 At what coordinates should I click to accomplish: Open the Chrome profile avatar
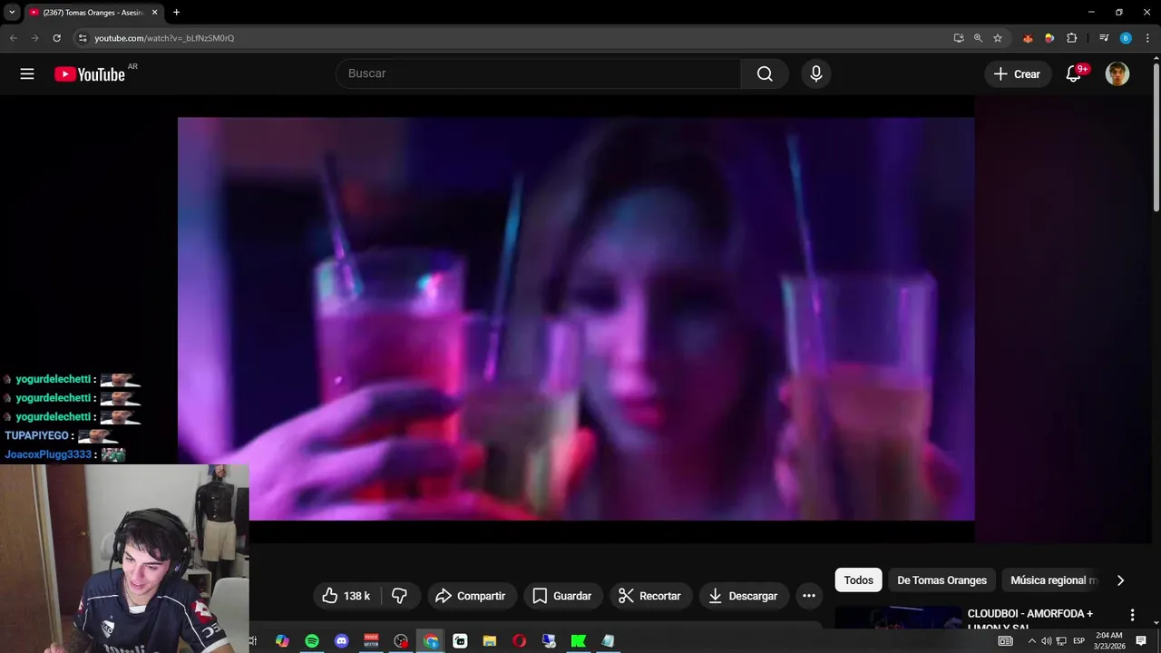(1126, 38)
